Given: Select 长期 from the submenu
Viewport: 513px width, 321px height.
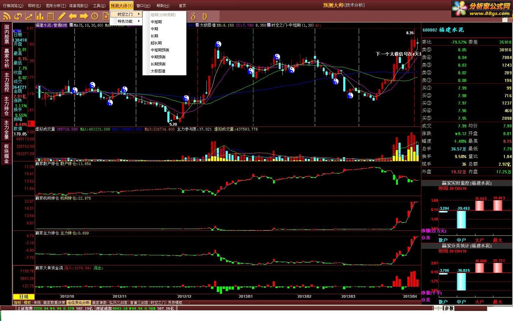Looking at the screenshot, I should click(x=164, y=36).
